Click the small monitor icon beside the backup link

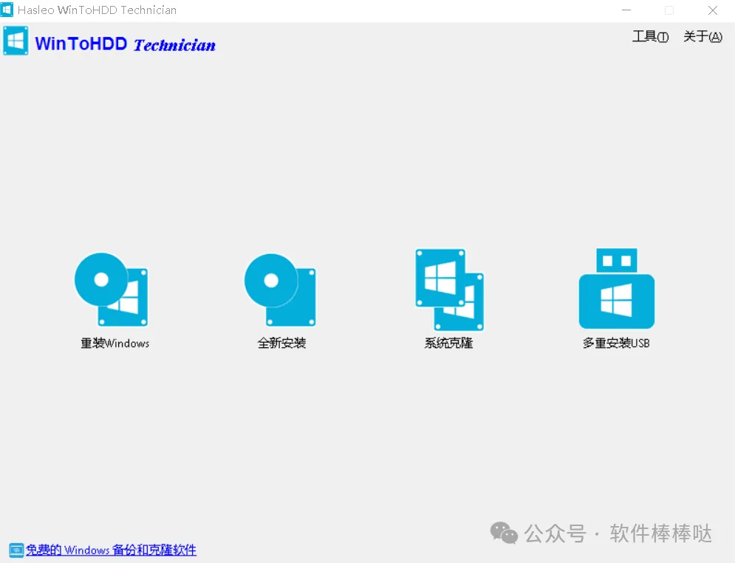coord(16,550)
